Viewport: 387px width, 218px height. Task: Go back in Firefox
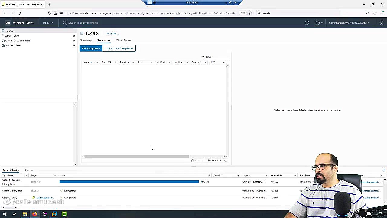point(5,13)
